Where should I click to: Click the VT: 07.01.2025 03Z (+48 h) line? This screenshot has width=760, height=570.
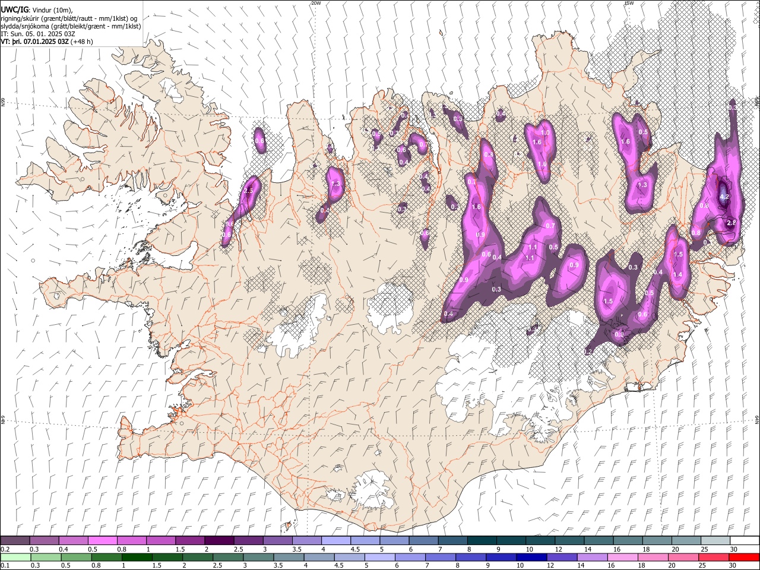click(x=47, y=42)
